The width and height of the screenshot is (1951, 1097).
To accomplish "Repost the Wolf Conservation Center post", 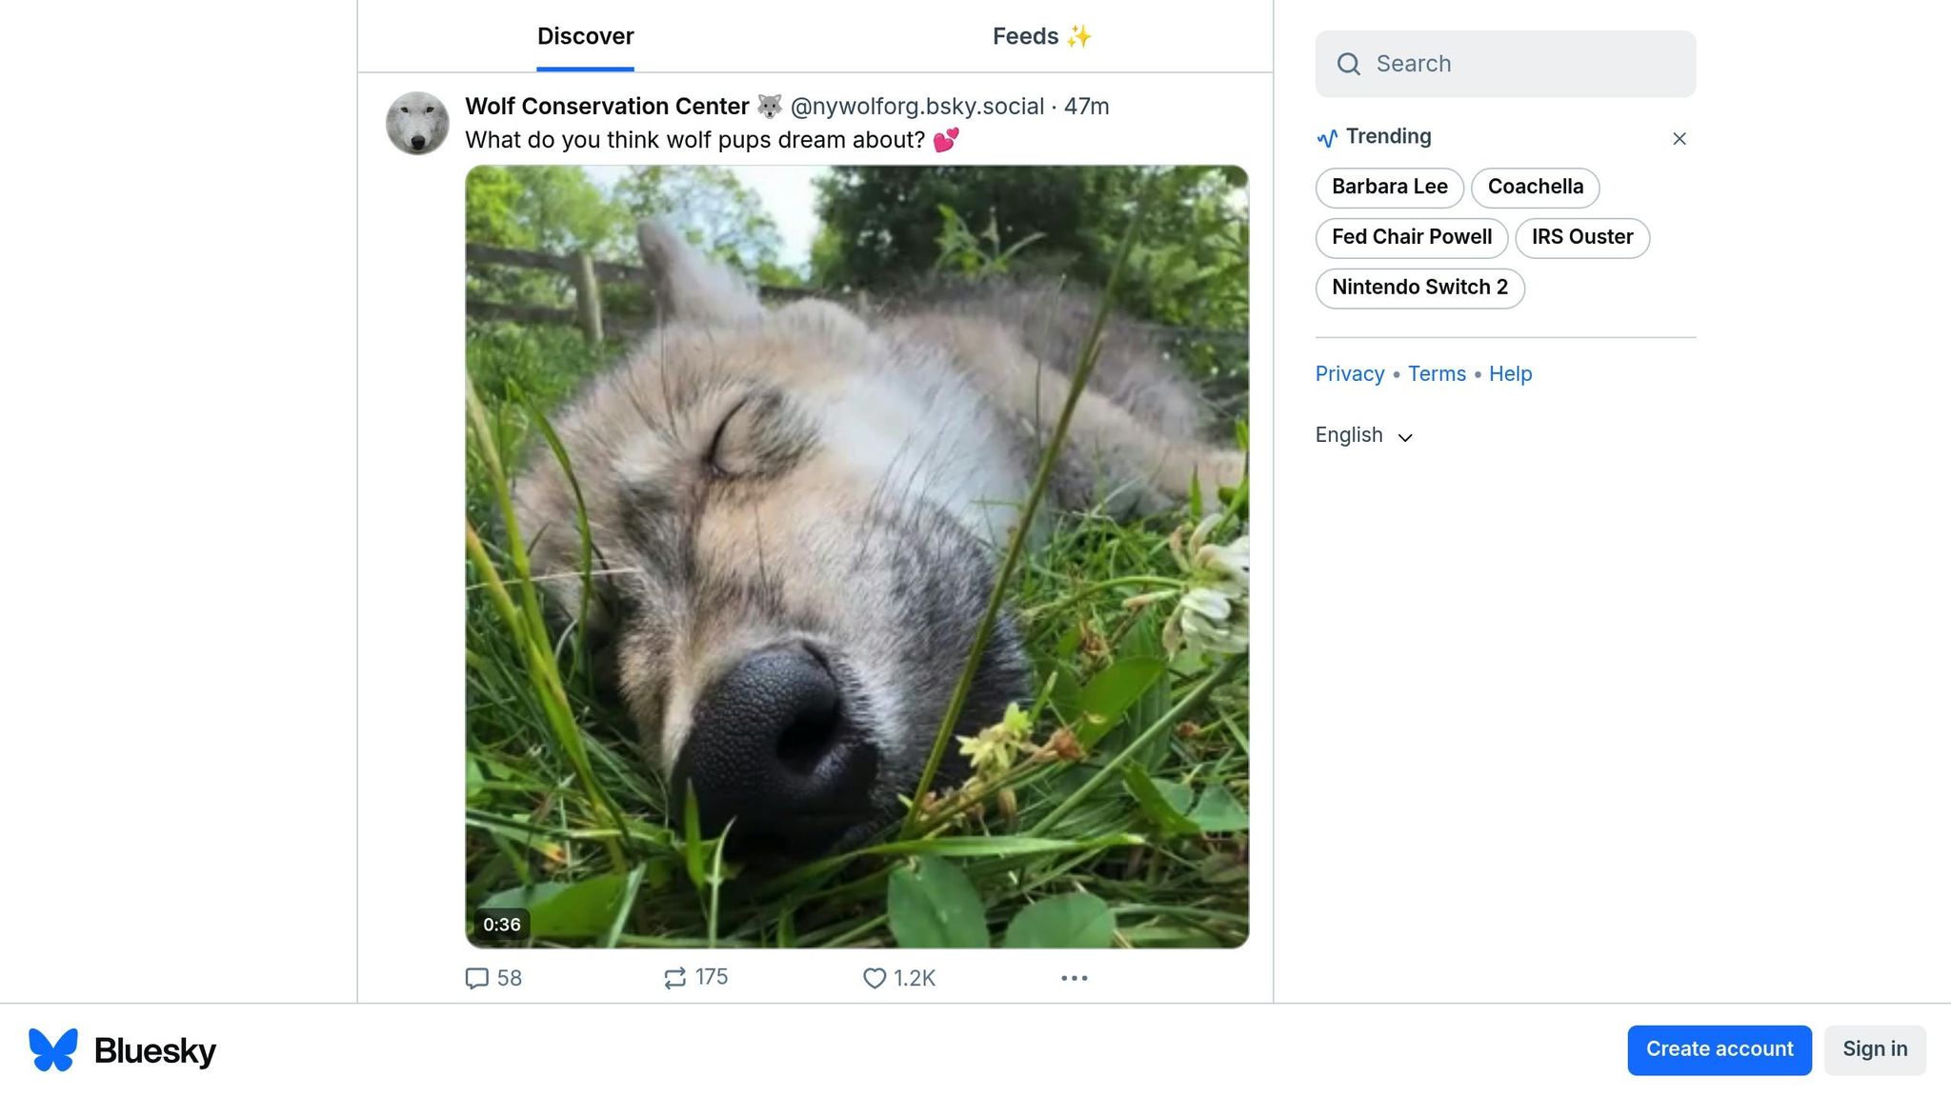I will pos(674,978).
